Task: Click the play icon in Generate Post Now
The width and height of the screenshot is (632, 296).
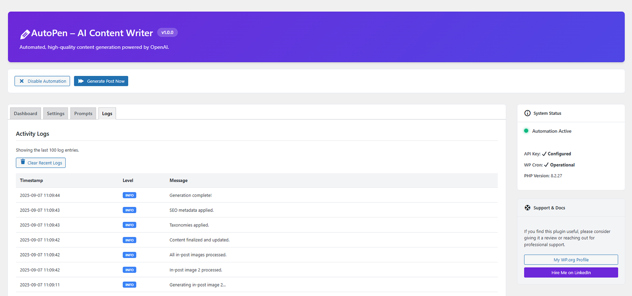Action: click(81, 81)
